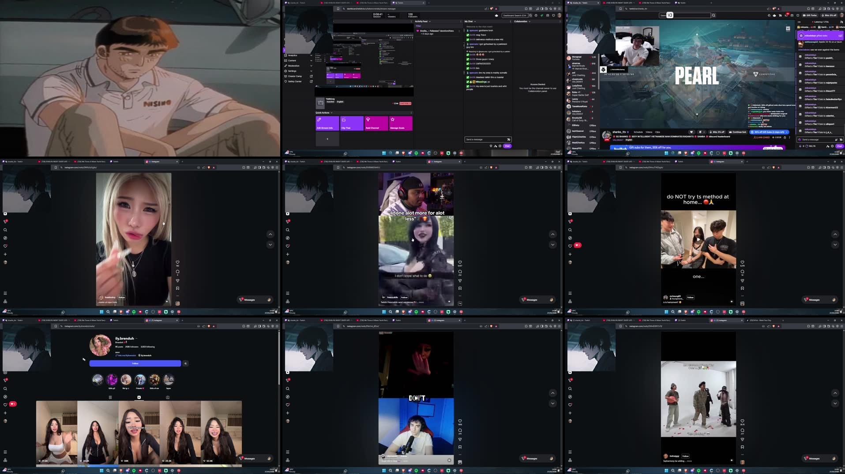Open chat settings gear in dashboard My Chat

pos(500,146)
